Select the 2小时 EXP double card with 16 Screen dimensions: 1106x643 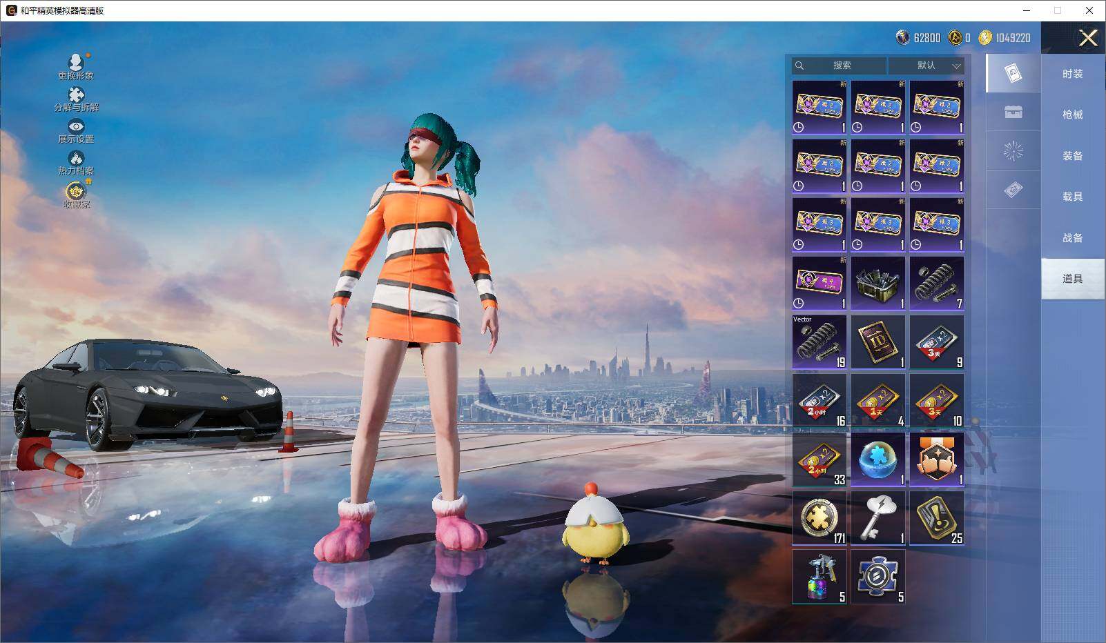(x=819, y=401)
